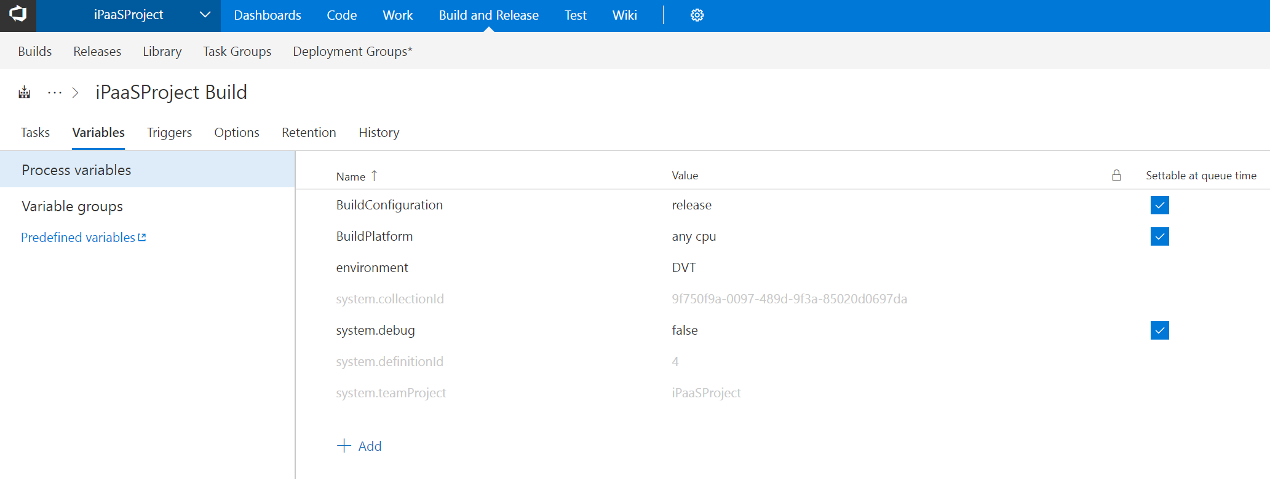Image resolution: width=1270 pixels, height=479 pixels.
Task: Open the Code hub
Action: [x=342, y=15]
